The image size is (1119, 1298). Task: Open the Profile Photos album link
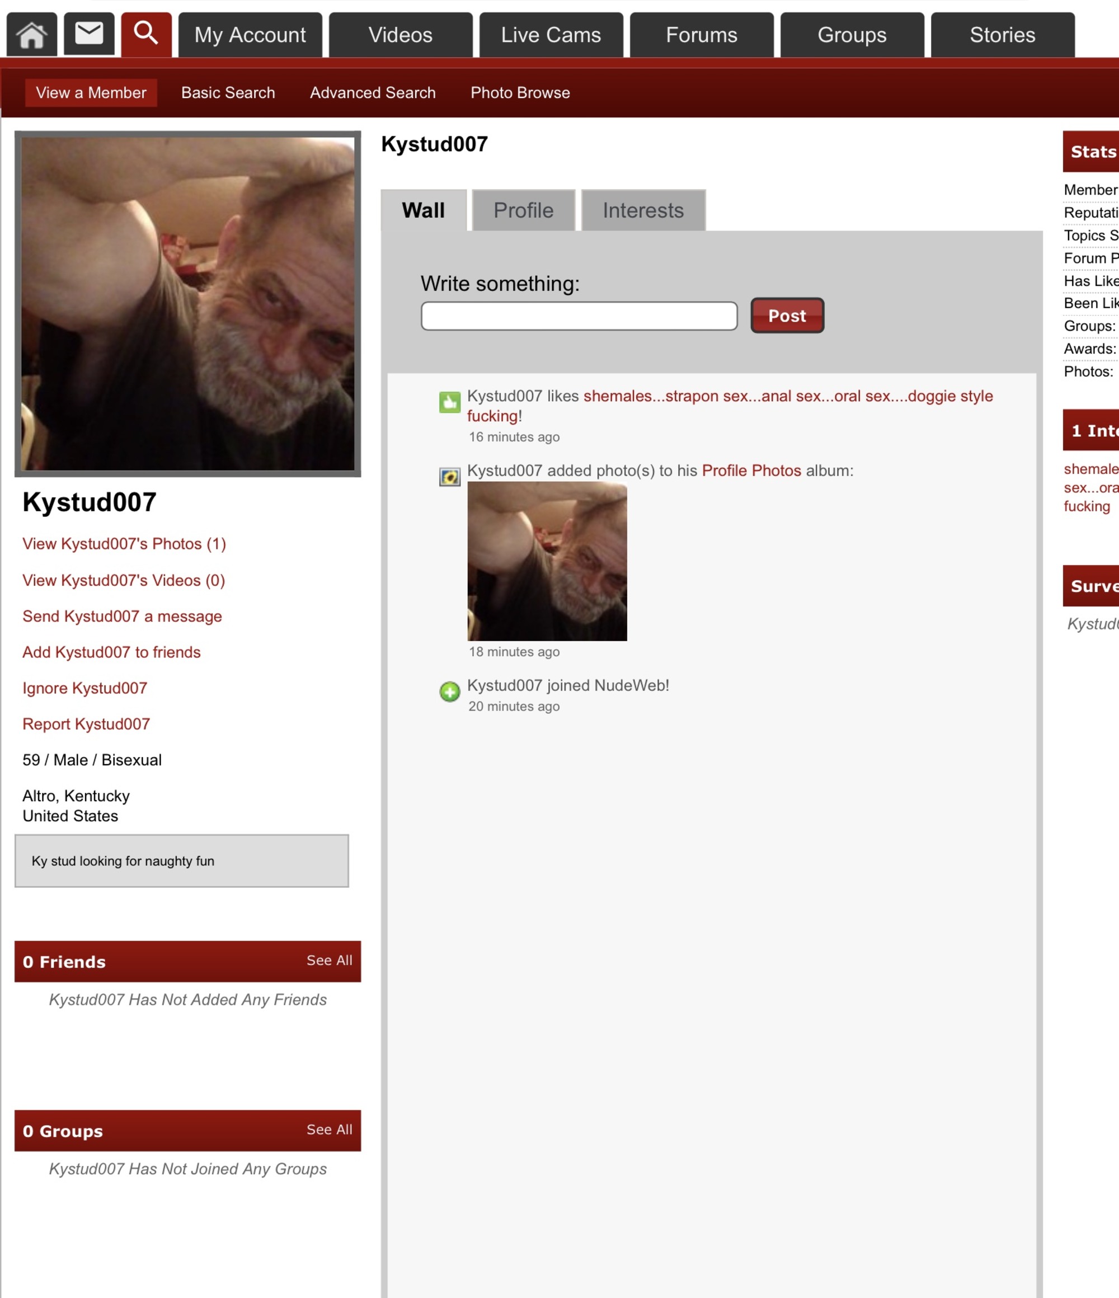(x=751, y=471)
